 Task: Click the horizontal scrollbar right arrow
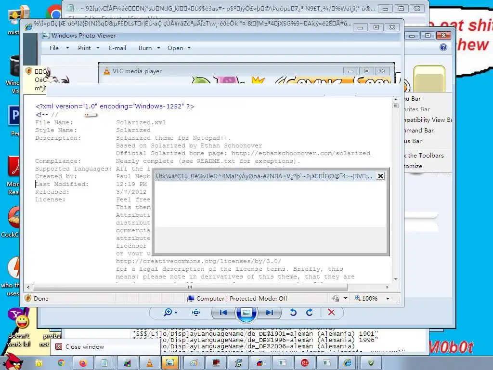point(387,287)
